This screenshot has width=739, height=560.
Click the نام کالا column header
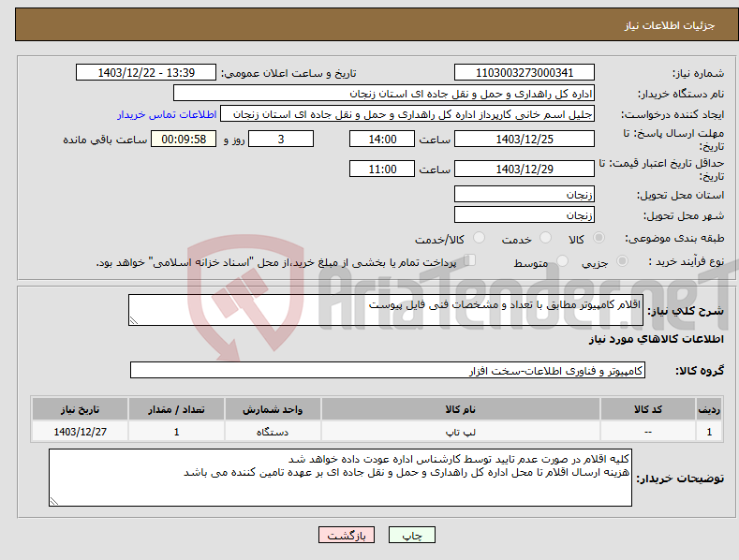(x=461, y=409)
